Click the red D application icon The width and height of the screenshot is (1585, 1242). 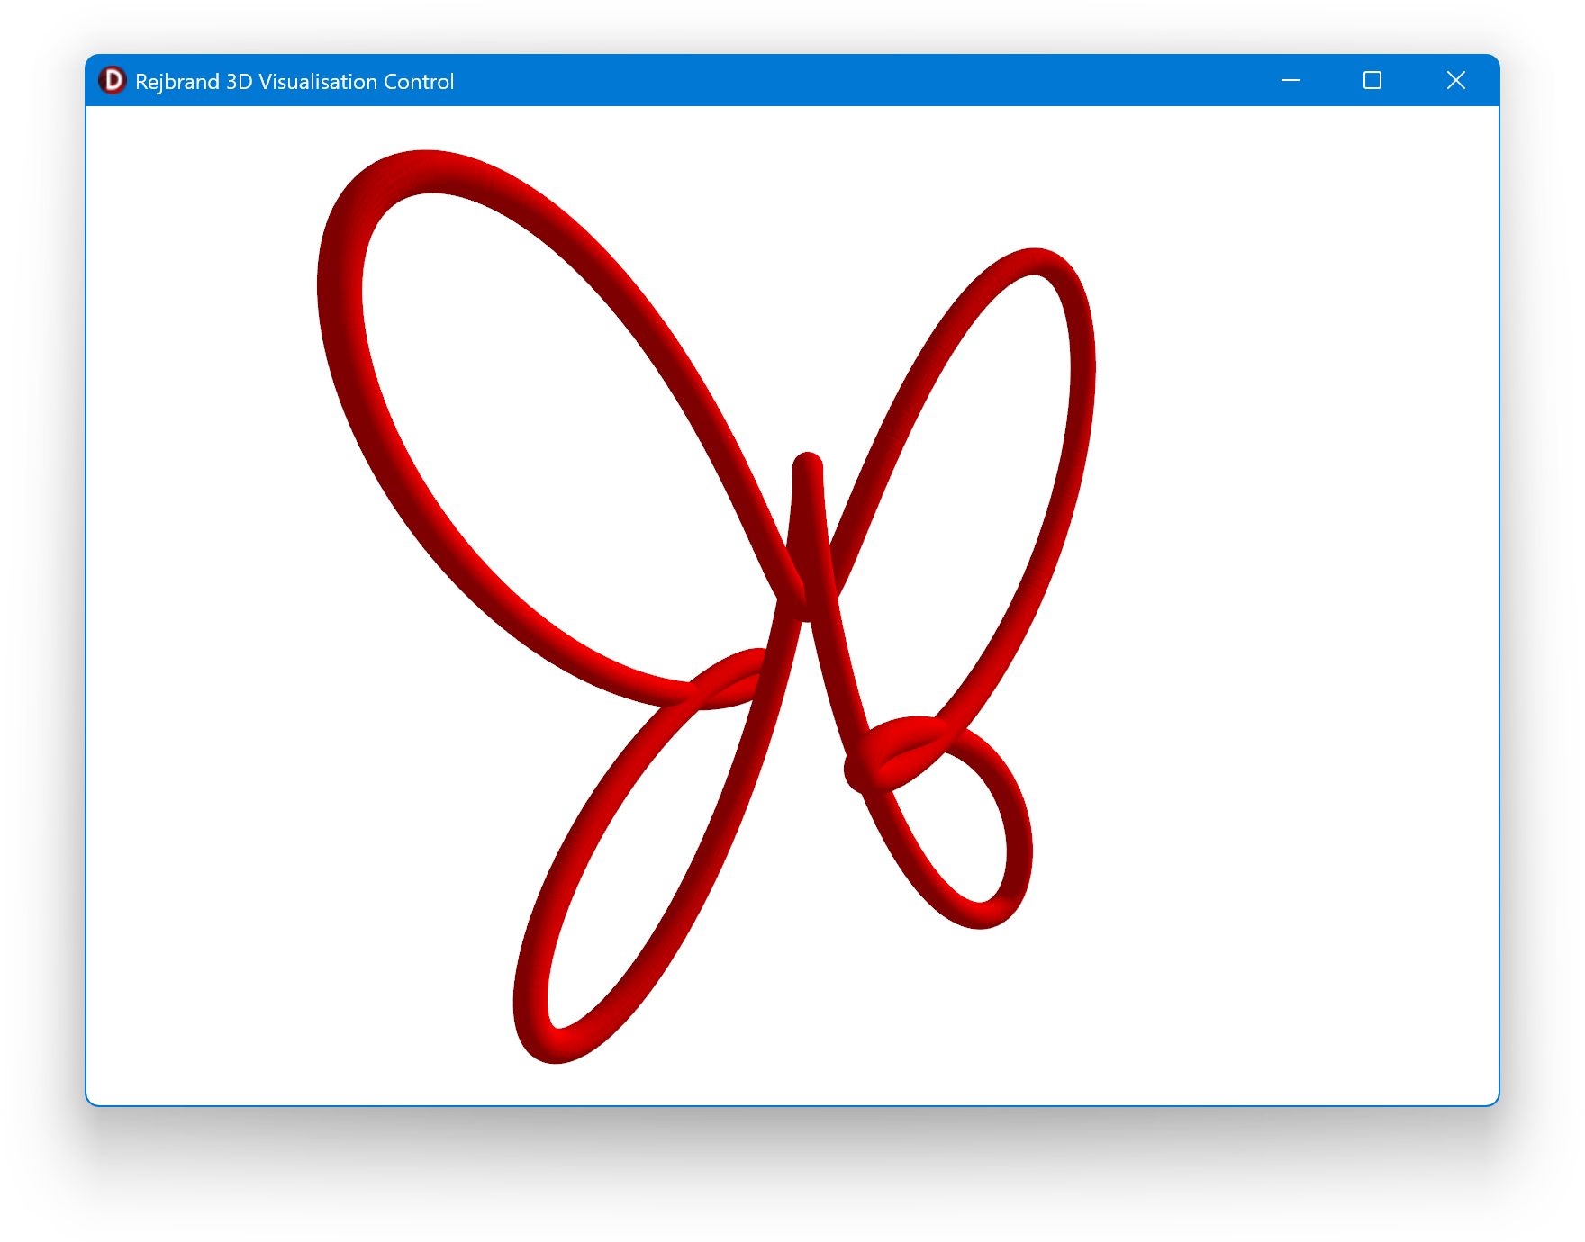pyautogui.click(x=113, y=81)
